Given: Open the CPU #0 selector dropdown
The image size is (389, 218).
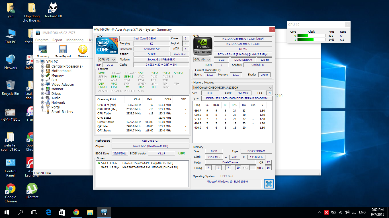Looking at the screenshot, I should tap(107, 60).
